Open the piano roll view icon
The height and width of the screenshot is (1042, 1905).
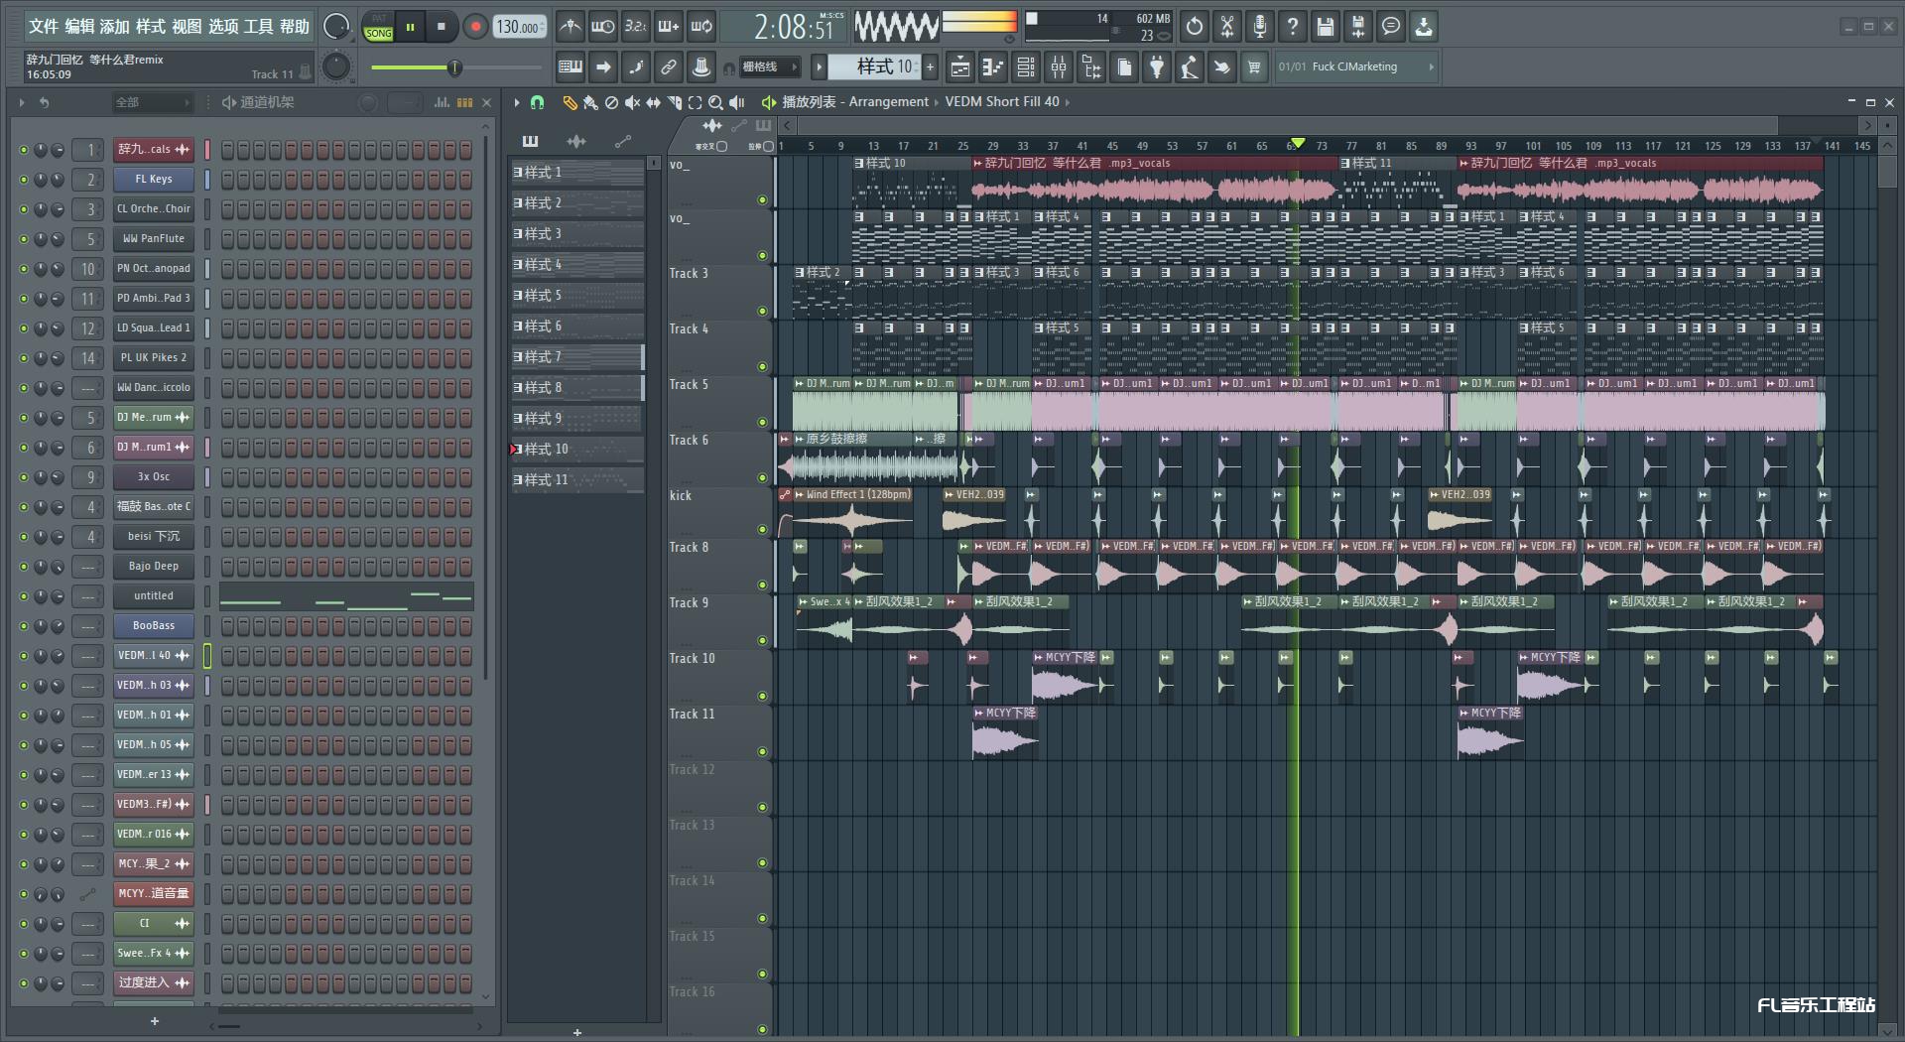993,67
